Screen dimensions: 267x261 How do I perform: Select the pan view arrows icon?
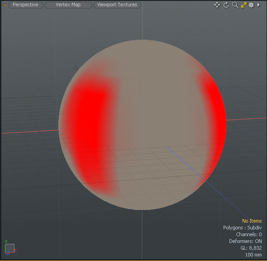click(x=217, y=5)
